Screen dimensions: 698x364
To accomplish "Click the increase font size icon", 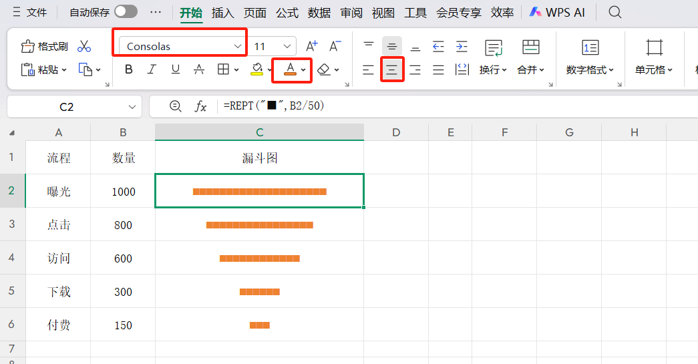I will point(311,46).
